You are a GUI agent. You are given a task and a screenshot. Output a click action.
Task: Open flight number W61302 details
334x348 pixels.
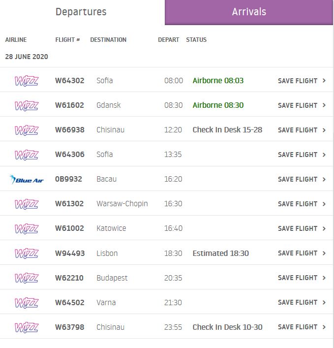(x=69, y=203)
